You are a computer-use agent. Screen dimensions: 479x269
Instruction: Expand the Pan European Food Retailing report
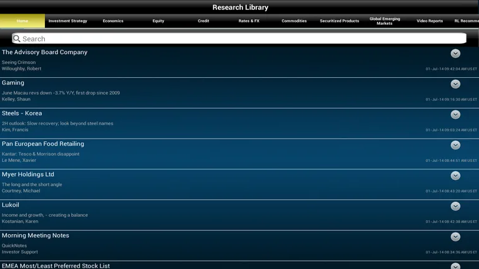pos(455,145)
